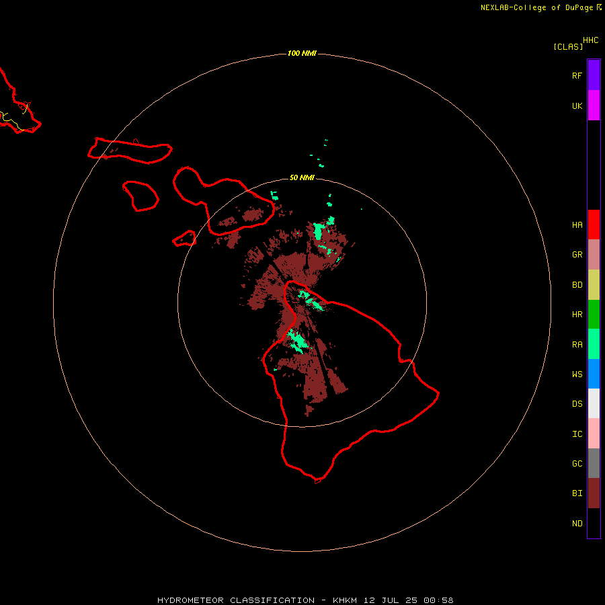Click the GC gray legend swatch

point(594,463)
